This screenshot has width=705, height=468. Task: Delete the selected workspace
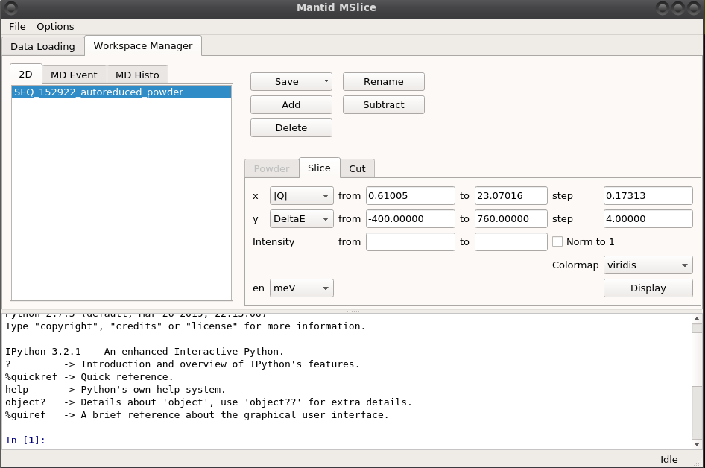291,128
